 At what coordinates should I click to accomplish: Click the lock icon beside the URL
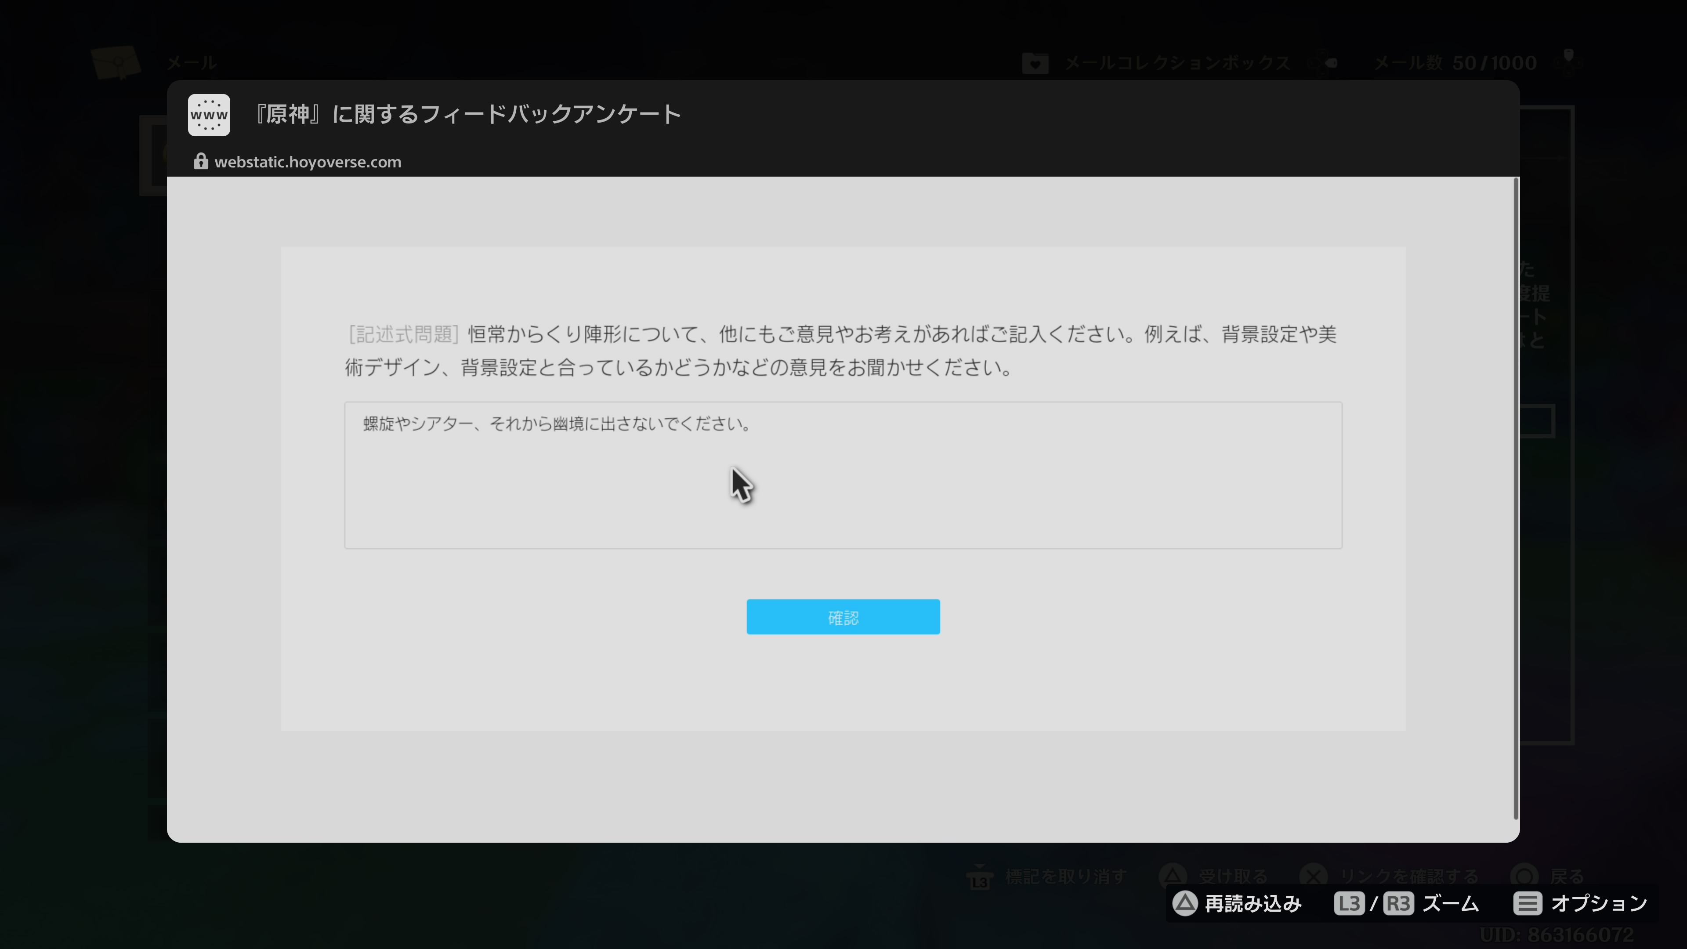[200, 161]
